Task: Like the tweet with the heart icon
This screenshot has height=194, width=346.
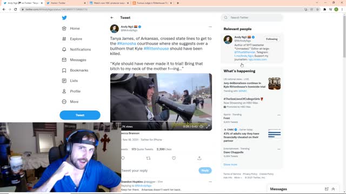Action: [174, 158]
